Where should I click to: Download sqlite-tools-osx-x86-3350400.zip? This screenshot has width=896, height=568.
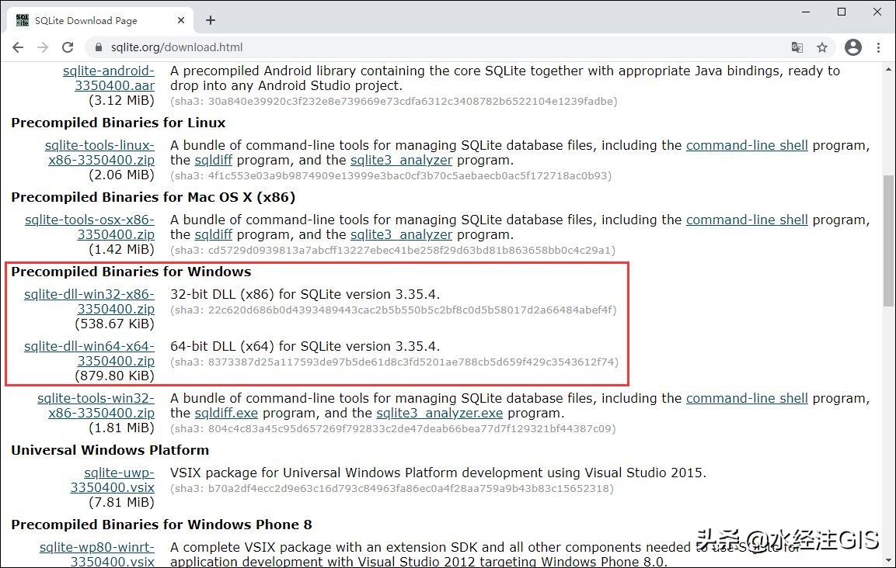click(89, 227)
